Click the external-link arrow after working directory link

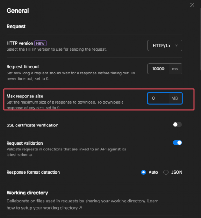pos(80,208)
